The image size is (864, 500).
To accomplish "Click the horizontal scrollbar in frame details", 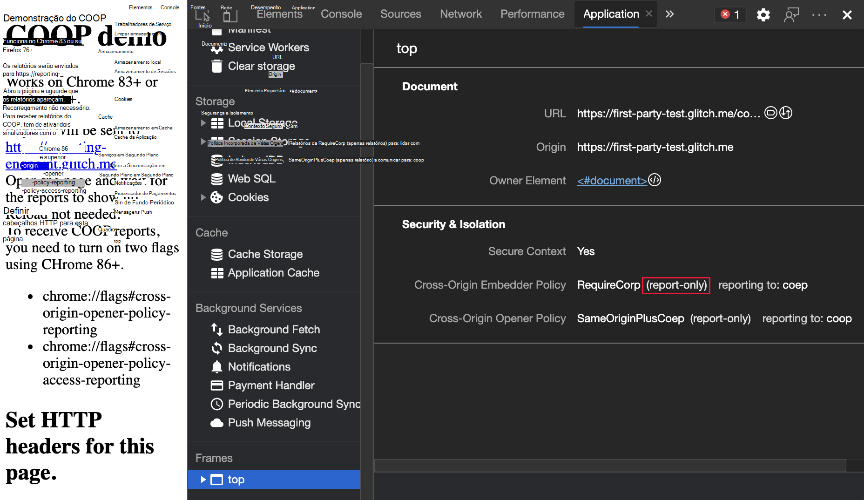I will click(x=610, y=465).
